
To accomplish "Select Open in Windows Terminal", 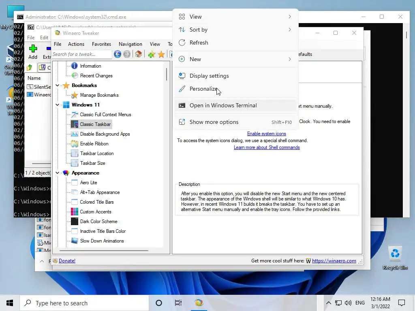I will 235,106.
